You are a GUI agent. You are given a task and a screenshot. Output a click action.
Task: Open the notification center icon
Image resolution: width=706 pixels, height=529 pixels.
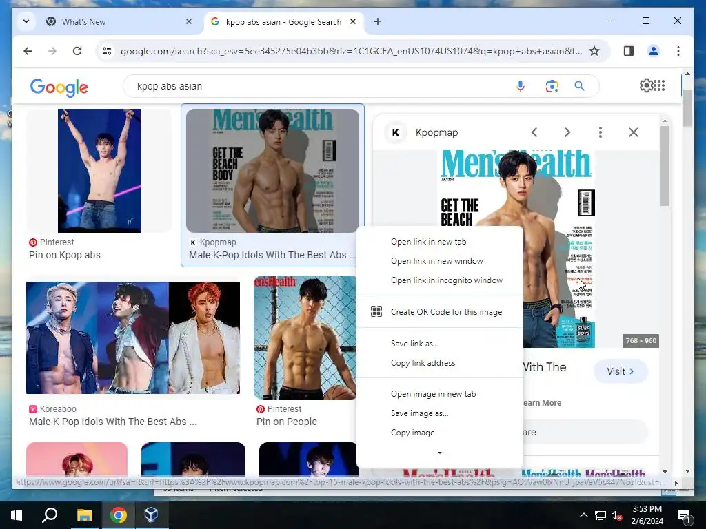point(684,515)
